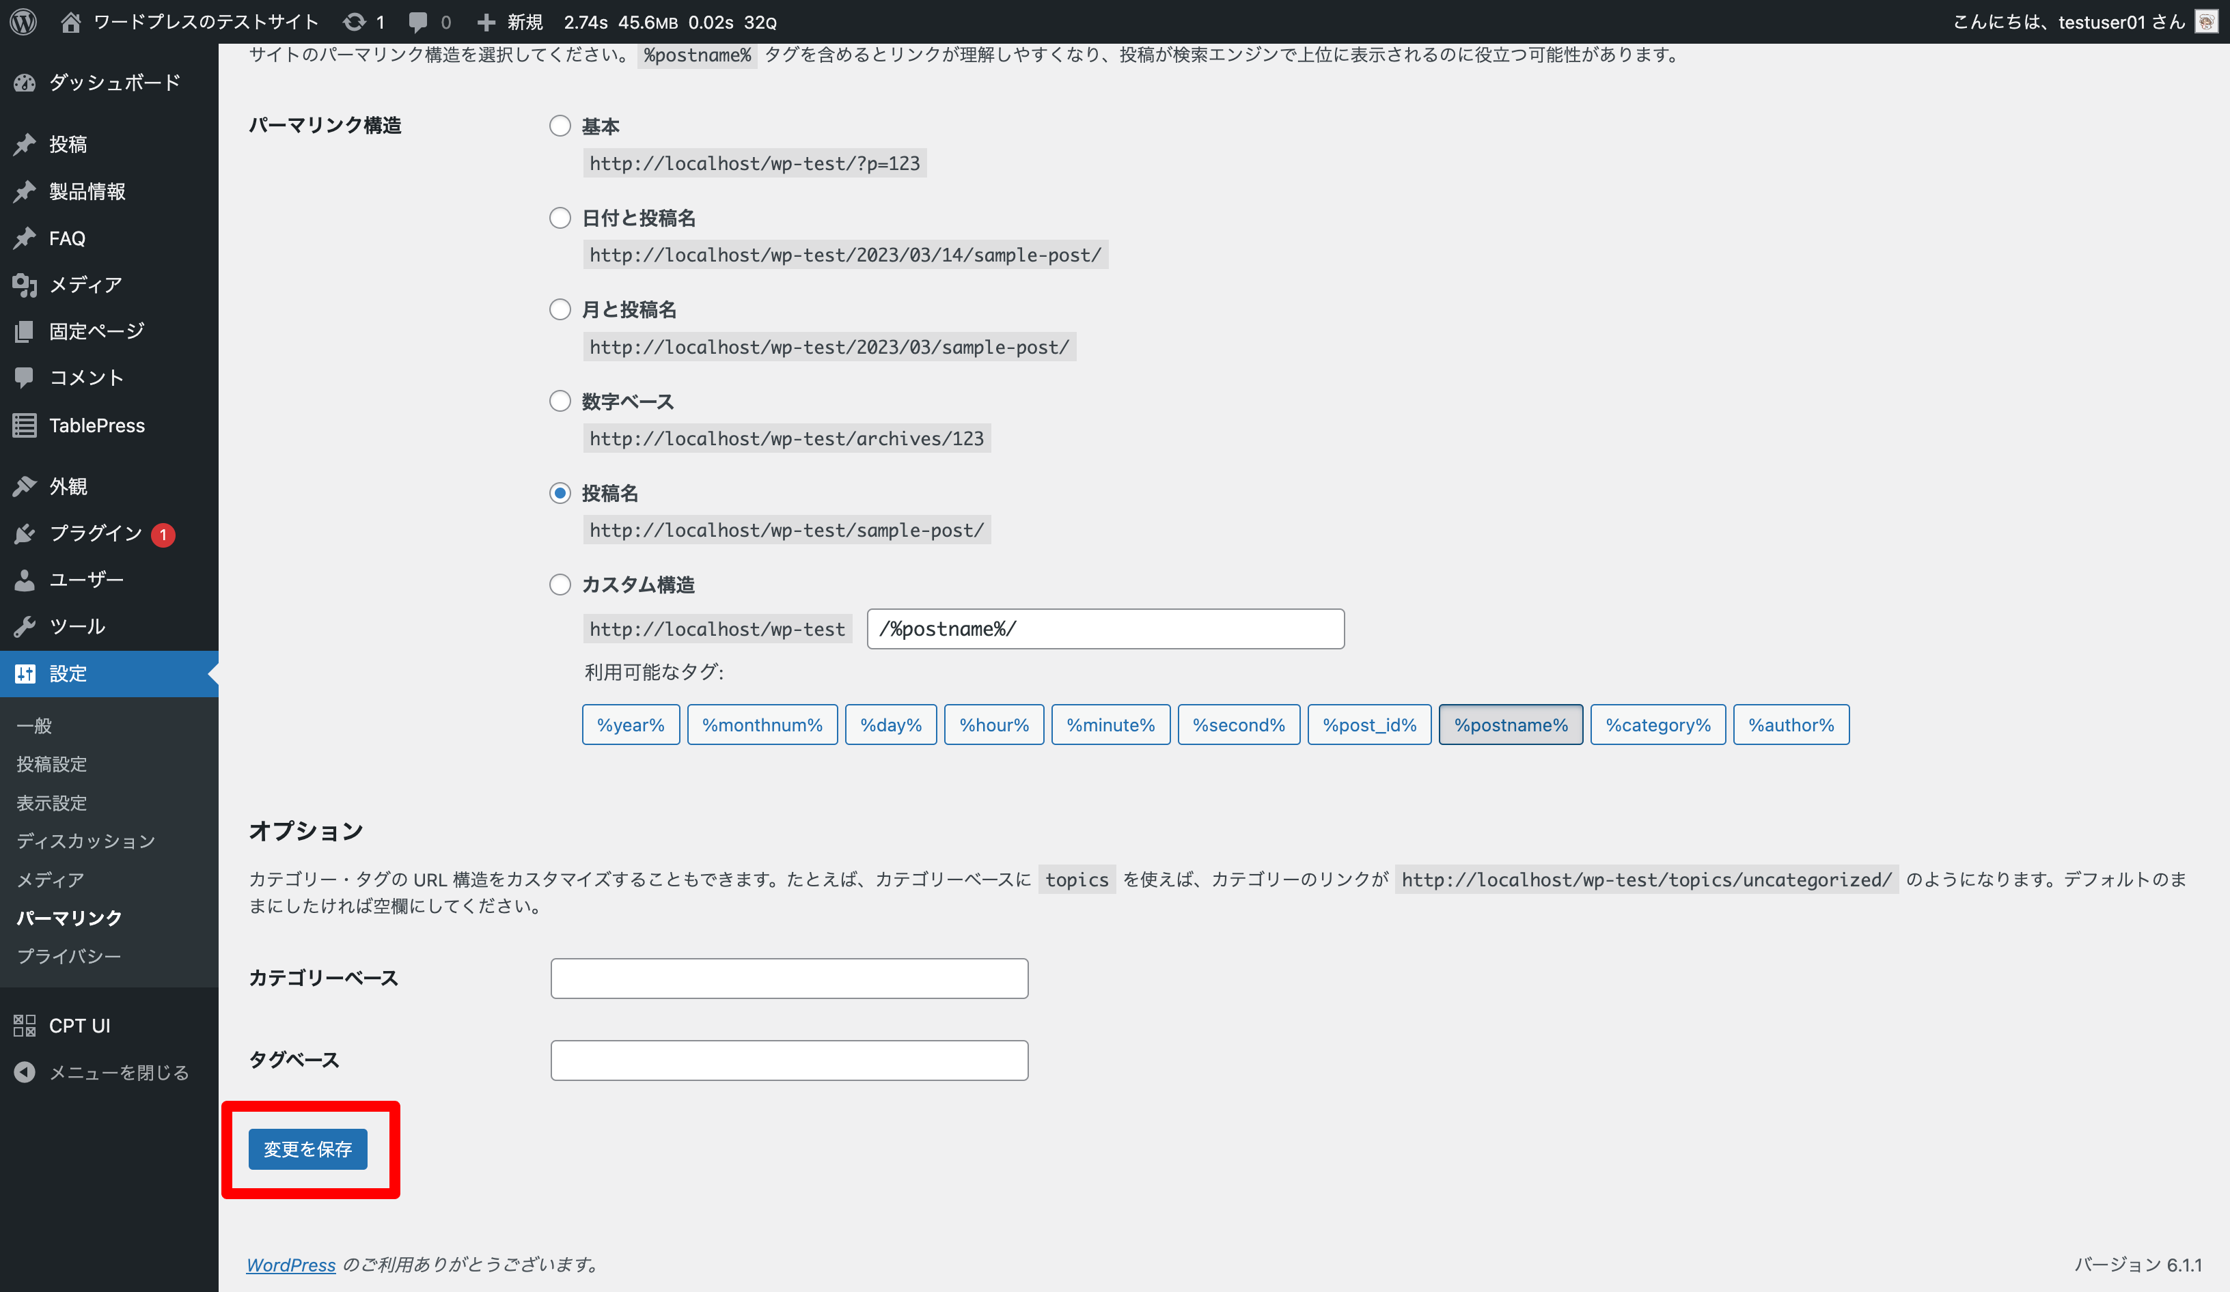Click the 投稿 pin icon
This screenshot has height=1292, width=2230.
click(x=25, y=144)
